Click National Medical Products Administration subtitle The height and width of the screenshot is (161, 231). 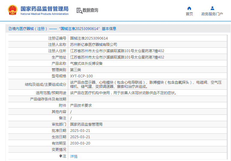[x=44, y=14]
